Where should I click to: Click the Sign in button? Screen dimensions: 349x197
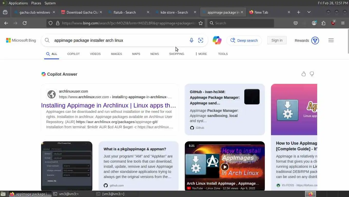[x=277, y=40]
